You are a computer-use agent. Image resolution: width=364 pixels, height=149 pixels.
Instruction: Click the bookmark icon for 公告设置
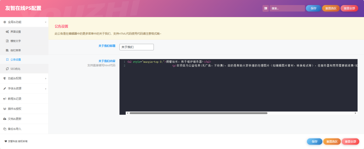[x=7, y=60]
